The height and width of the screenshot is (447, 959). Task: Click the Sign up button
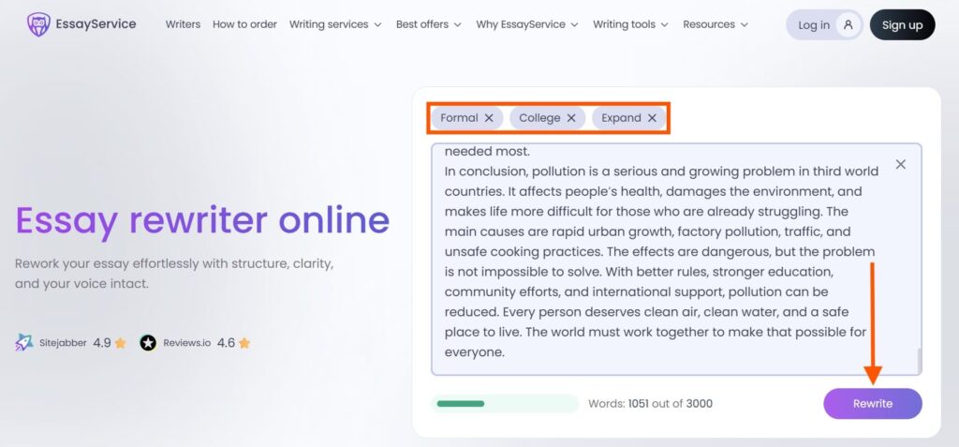coord(902,25)
